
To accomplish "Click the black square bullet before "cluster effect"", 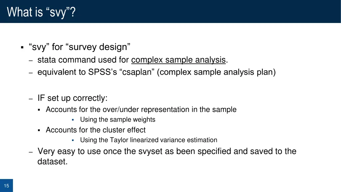I will (x=39, y=130).
